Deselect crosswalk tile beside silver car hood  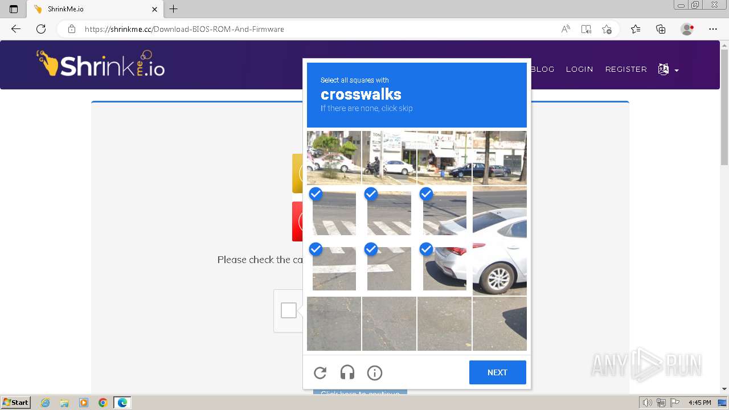(444, 212)
